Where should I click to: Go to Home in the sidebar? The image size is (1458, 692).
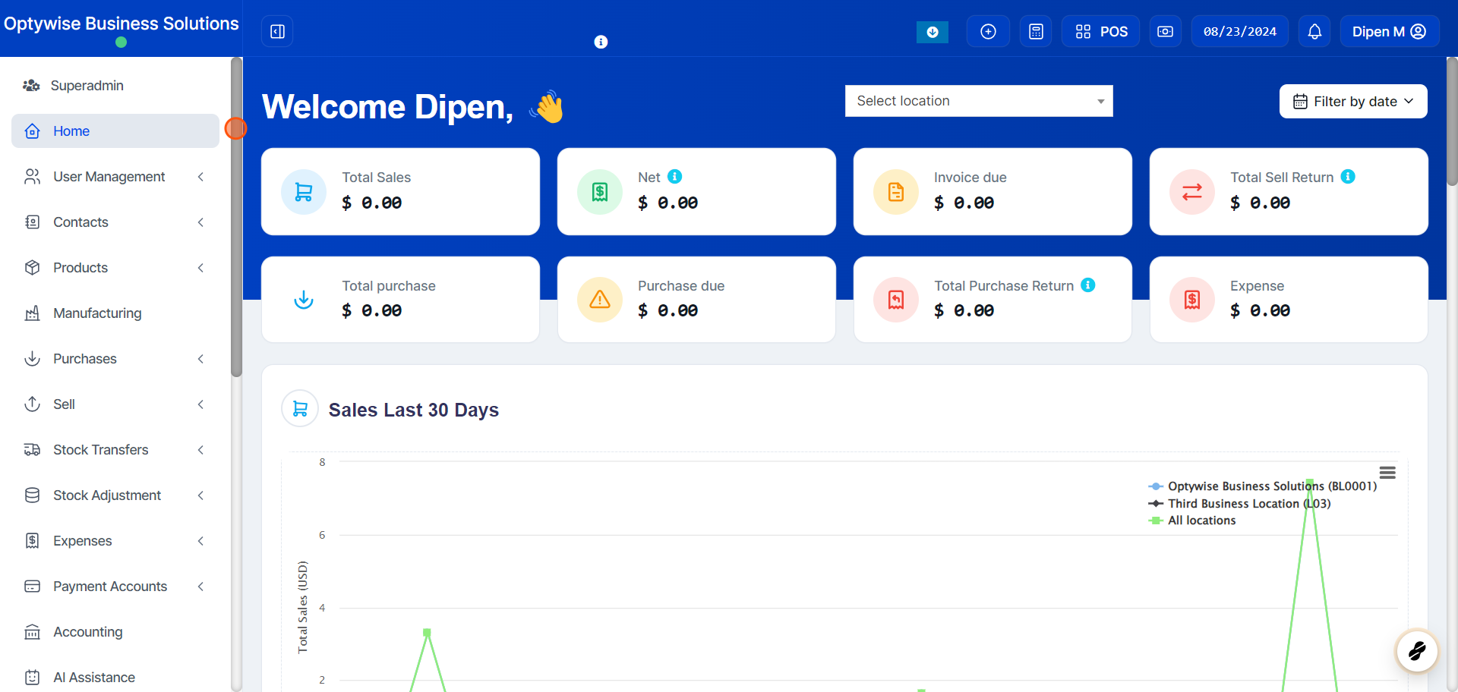[115, 131]
